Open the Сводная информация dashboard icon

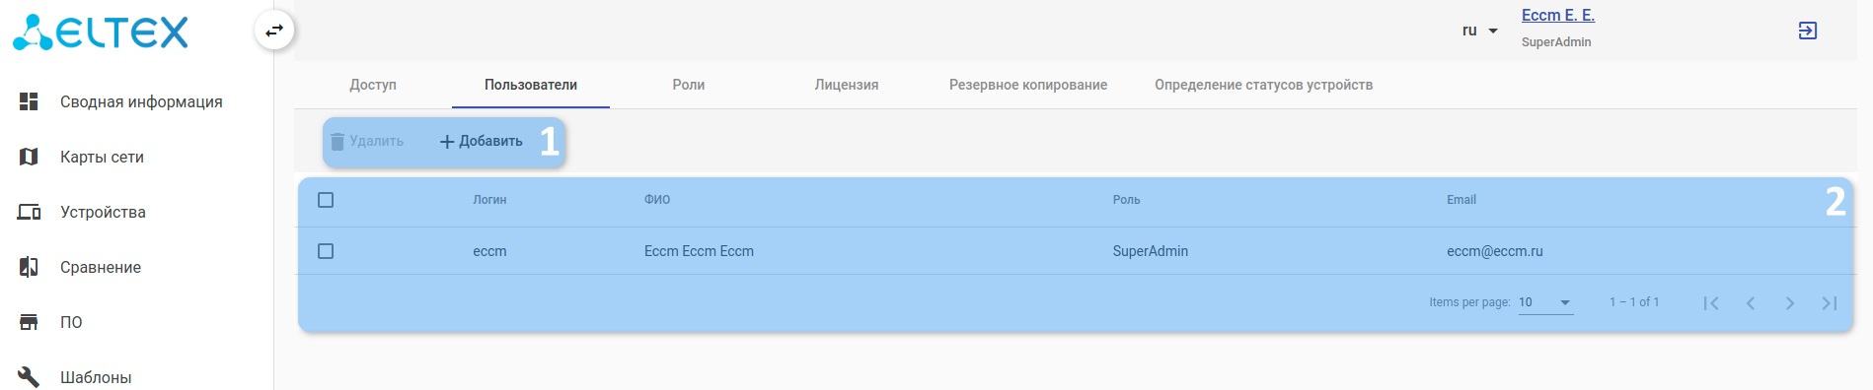(x=29, y=101)
